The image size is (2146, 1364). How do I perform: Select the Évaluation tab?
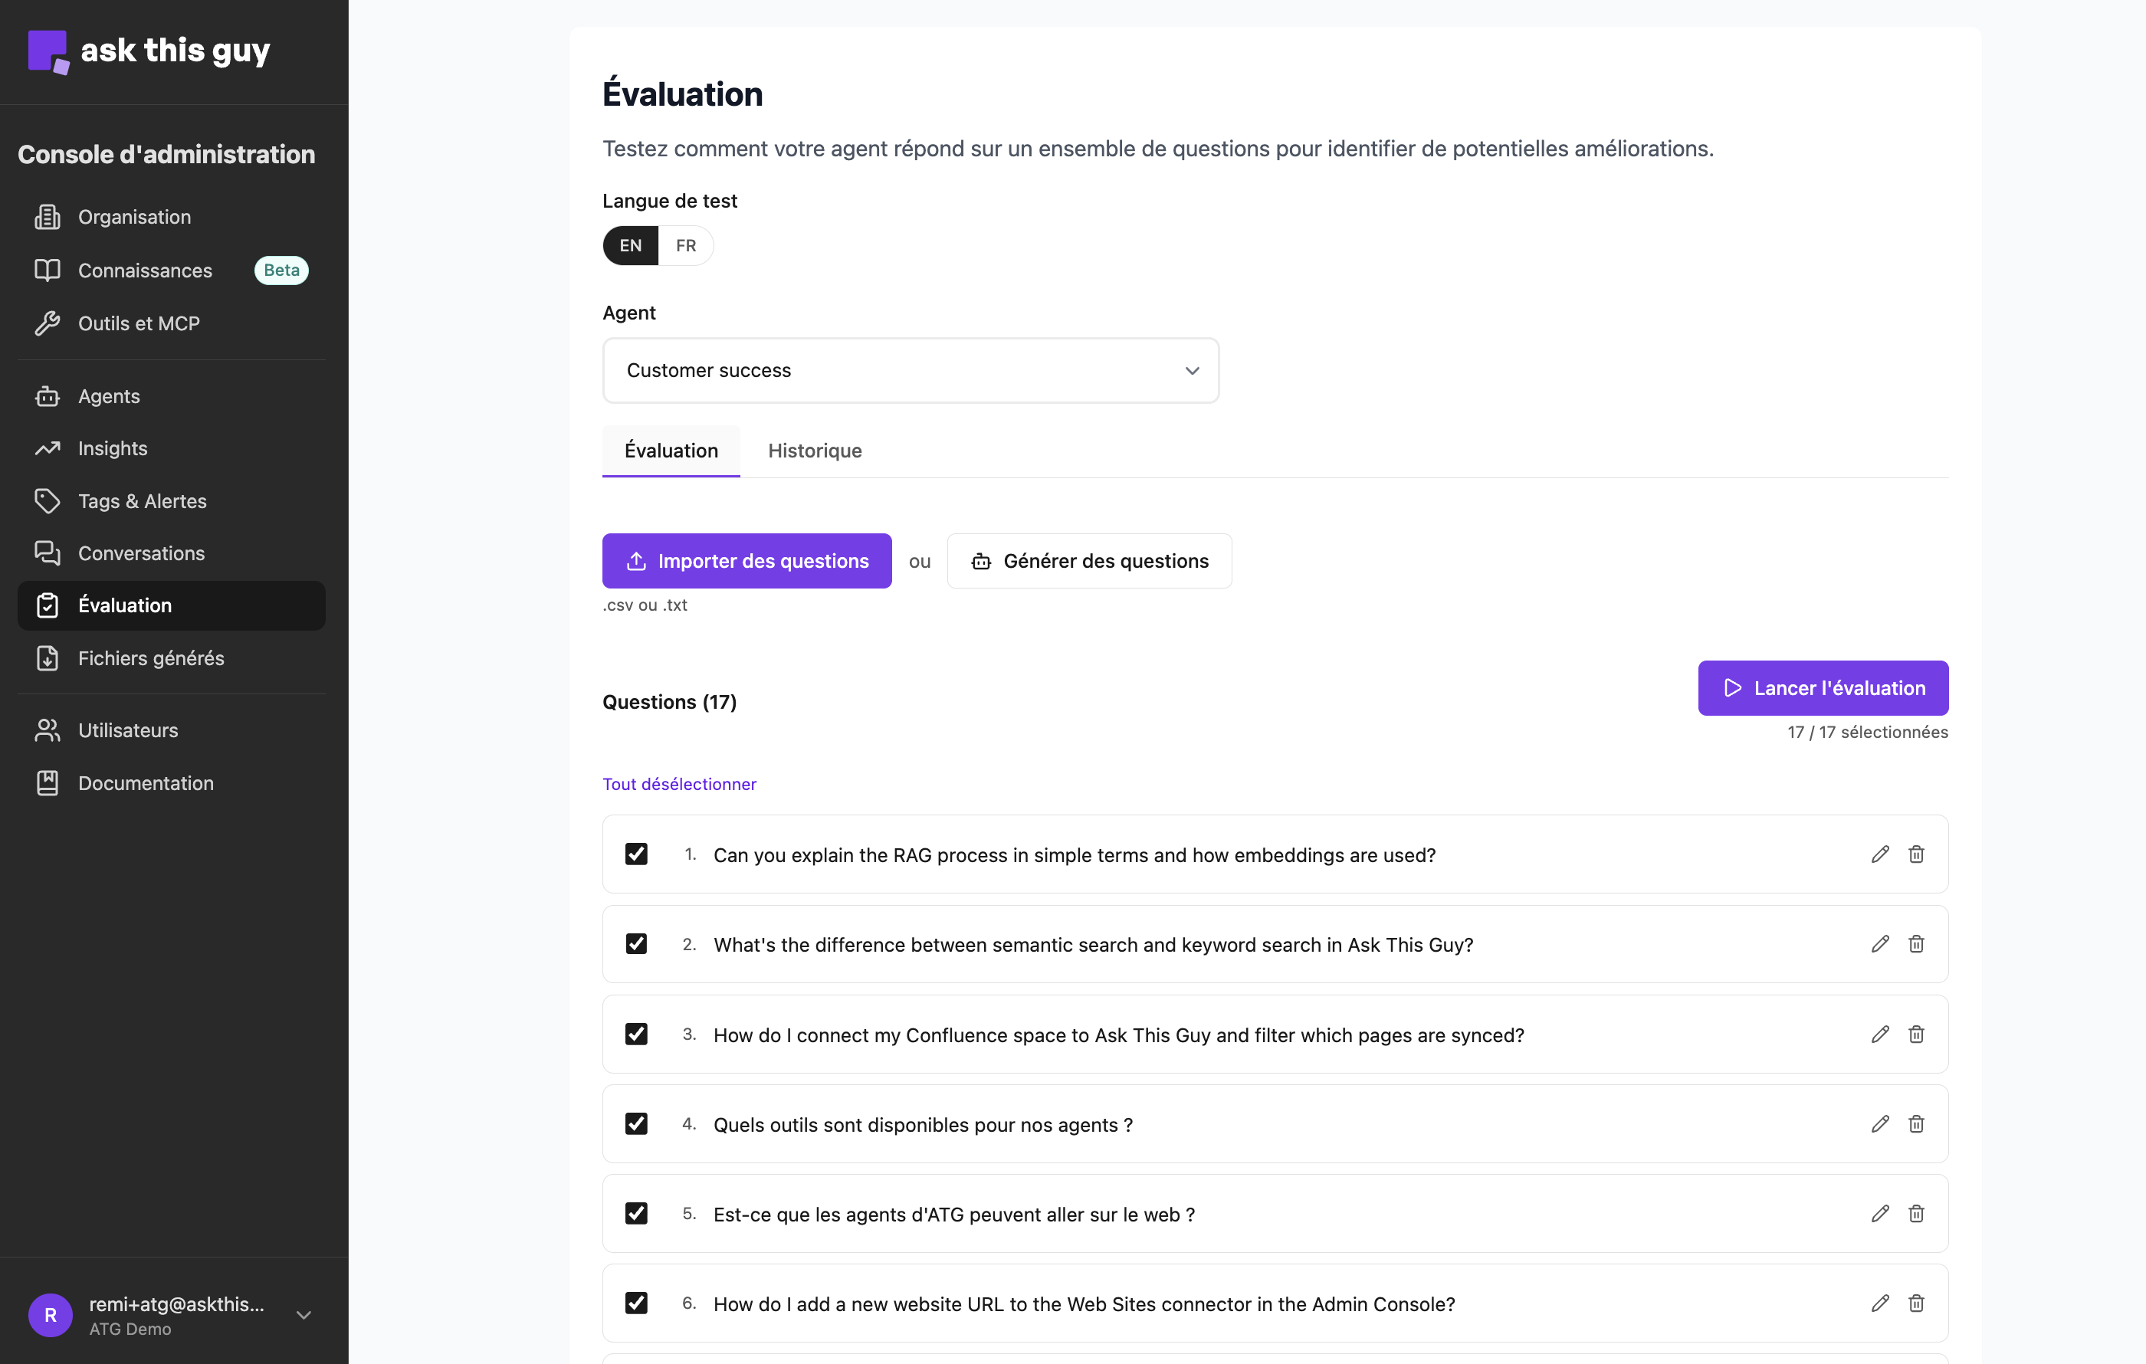pos(670,451)
